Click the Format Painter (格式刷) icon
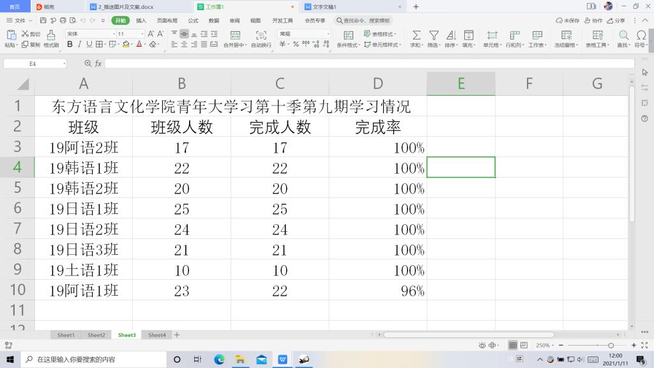Screen dimensions: 654x368 point(51,35)
